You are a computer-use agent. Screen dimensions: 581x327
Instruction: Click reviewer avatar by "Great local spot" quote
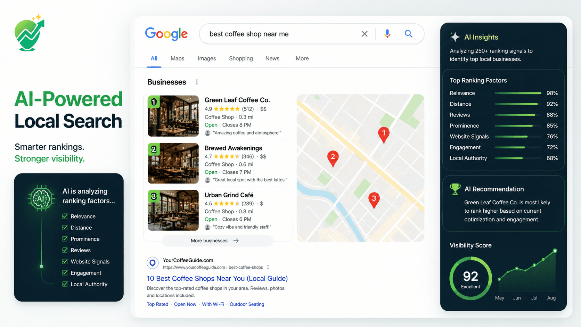pos(207,180)
